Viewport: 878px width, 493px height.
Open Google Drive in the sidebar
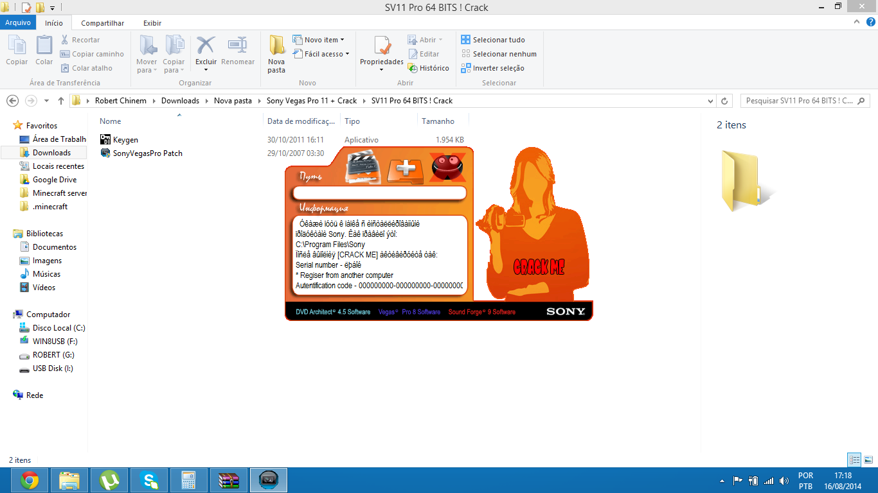48,180
